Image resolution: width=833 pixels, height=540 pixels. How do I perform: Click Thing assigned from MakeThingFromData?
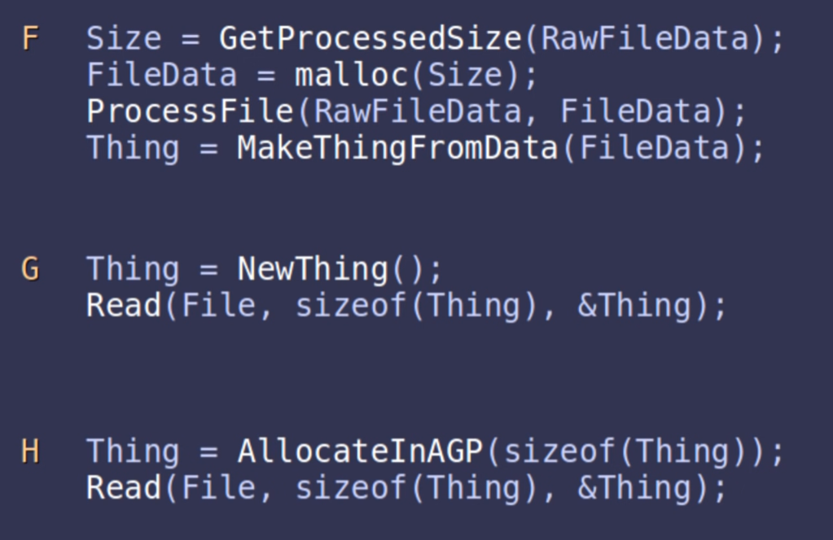(x=134, y=148)
